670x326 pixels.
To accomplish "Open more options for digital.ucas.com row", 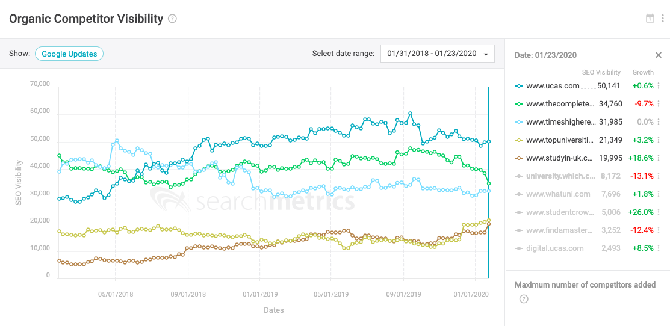I will click(x=659, y=248).
